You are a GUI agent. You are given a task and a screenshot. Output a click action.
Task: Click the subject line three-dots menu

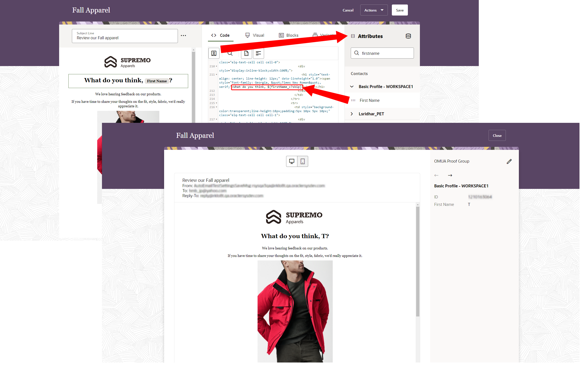(x=183, y=36)
